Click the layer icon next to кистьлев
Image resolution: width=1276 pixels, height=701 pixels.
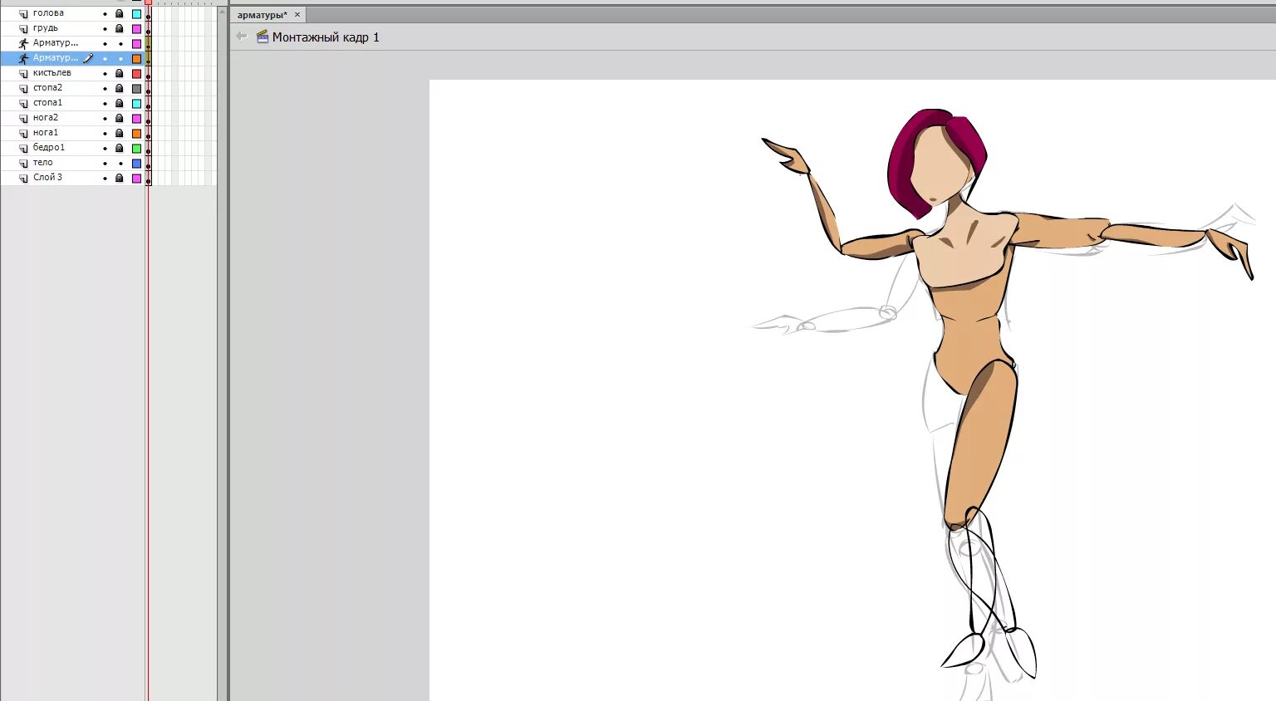coord(23,74)
